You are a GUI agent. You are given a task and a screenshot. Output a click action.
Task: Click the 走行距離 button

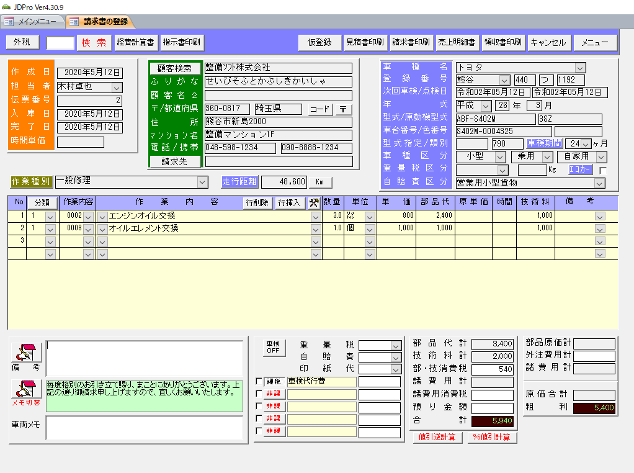pyautogui.click(x=239, y=182)
